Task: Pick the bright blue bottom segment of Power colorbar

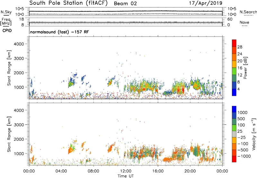Action: 234,92
